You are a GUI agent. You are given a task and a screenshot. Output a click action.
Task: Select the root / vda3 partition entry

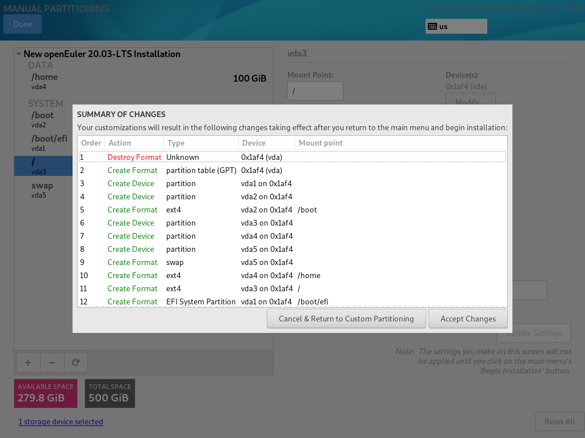[43, 166]
